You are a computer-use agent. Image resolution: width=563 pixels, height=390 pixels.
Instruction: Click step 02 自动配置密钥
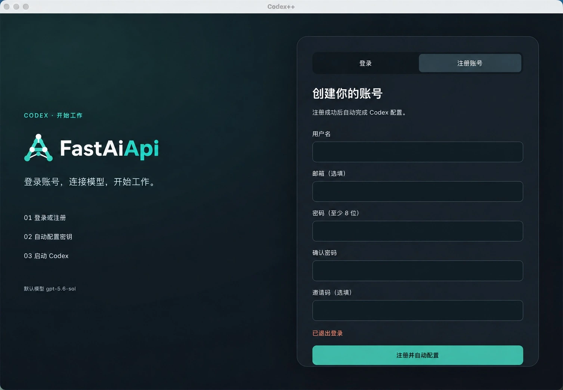[x=48, y=236]
